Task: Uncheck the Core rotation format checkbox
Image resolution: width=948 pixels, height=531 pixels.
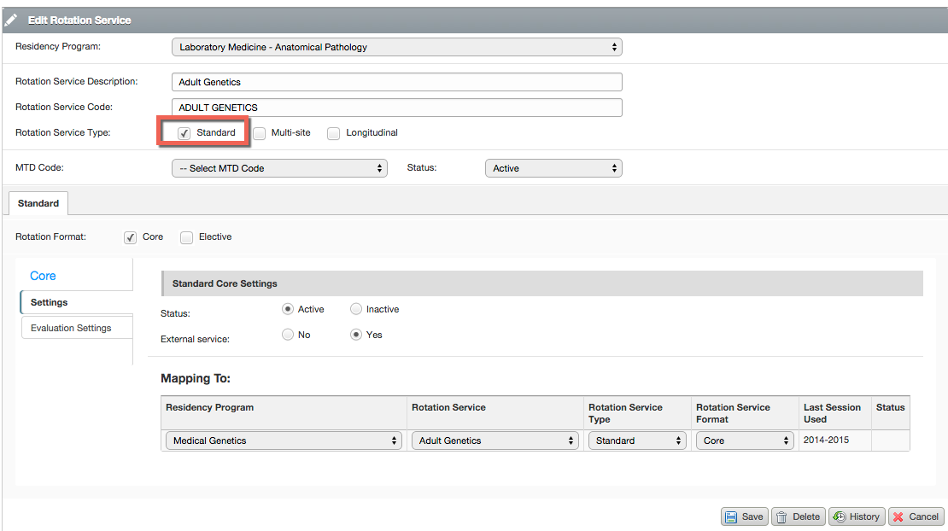Action: [131, 237]
